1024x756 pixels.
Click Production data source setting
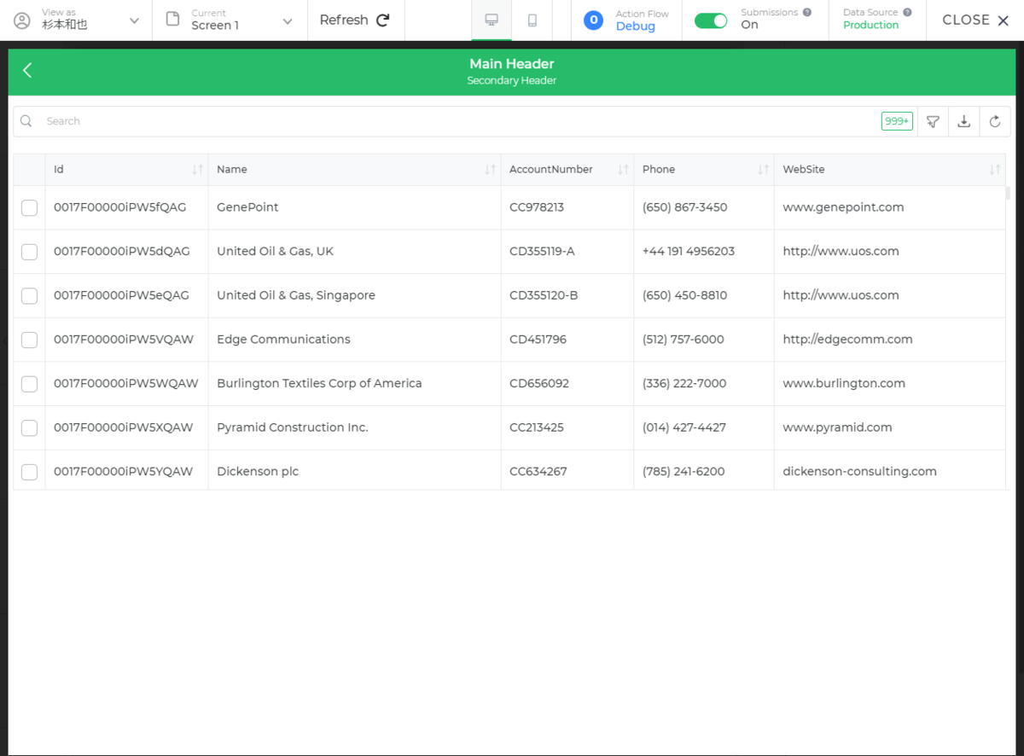pyautogui.click(x=870, y=25)
